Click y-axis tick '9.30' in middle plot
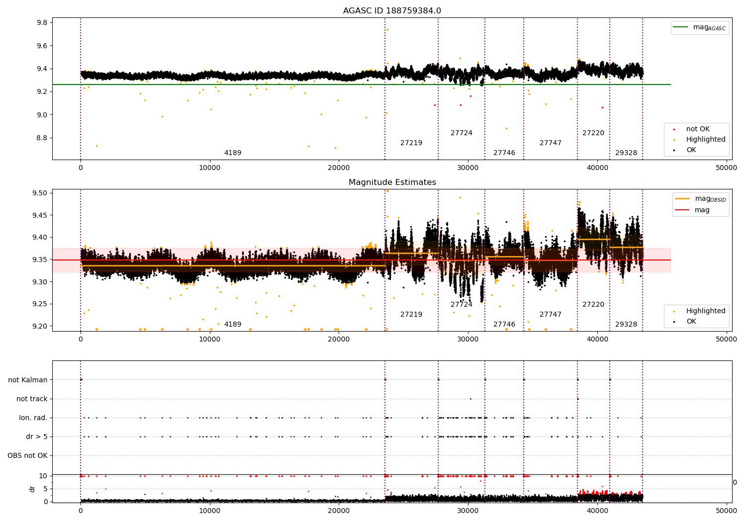The height and width of the screenshot is (522, 746). click(x=40, y=282)
